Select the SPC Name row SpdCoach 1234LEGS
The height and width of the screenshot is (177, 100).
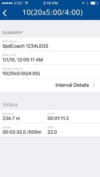[50, 44]
